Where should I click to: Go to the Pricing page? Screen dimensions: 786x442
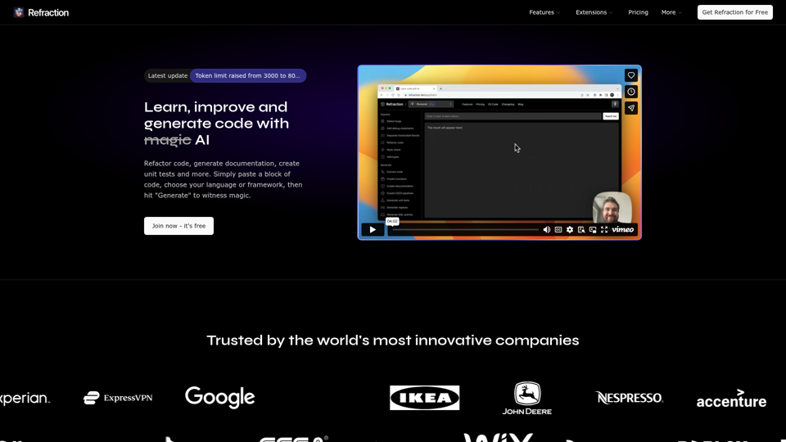pos(638,12)
